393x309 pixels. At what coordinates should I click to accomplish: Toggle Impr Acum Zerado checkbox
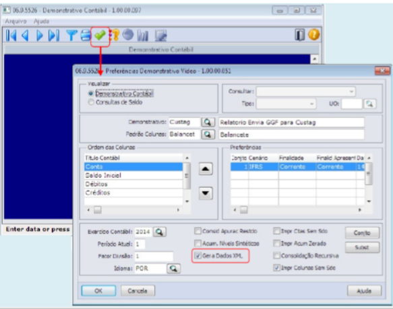276,243
